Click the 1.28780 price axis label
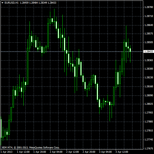 coord(149,7)
